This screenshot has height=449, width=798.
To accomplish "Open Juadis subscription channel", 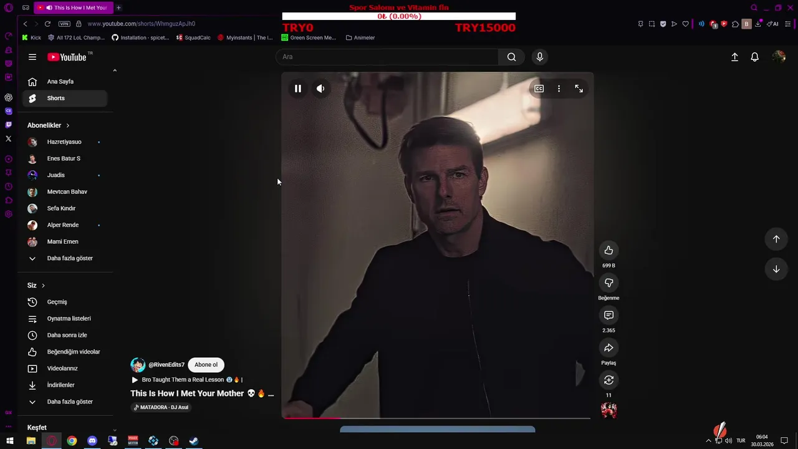I will pyautogui.click(x=65, y=175).
